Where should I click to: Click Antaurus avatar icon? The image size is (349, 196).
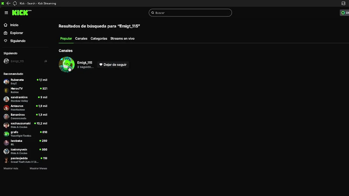pyautogui.click(x=6, y=108)
